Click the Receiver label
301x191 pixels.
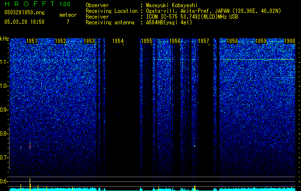pos(97,17)
